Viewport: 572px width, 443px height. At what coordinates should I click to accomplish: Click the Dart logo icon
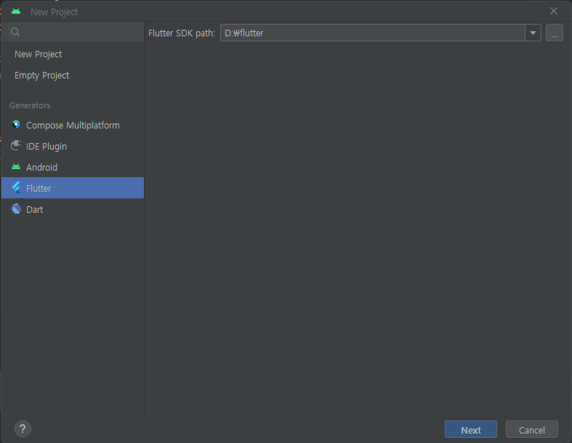point(16,209)
